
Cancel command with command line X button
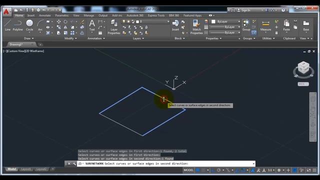pos(69,163)
